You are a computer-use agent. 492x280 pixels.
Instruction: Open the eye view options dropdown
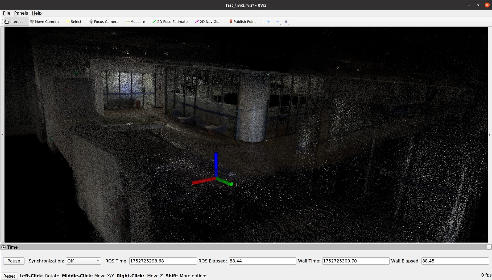click(x=287, y=22)
